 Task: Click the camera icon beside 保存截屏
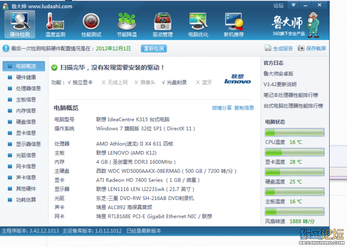click(x=301, y=48)
